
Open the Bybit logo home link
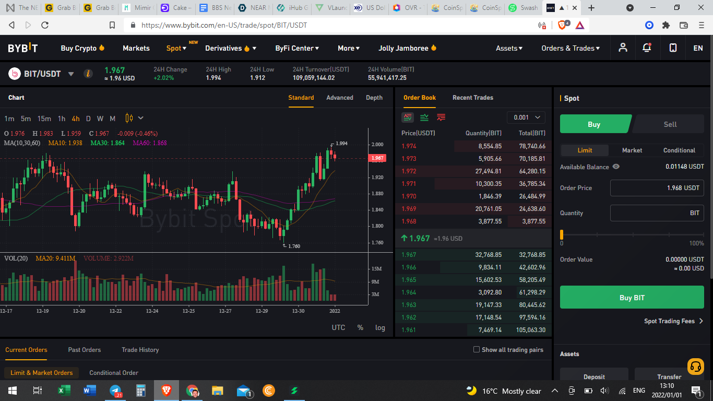[x=23, y=48]
